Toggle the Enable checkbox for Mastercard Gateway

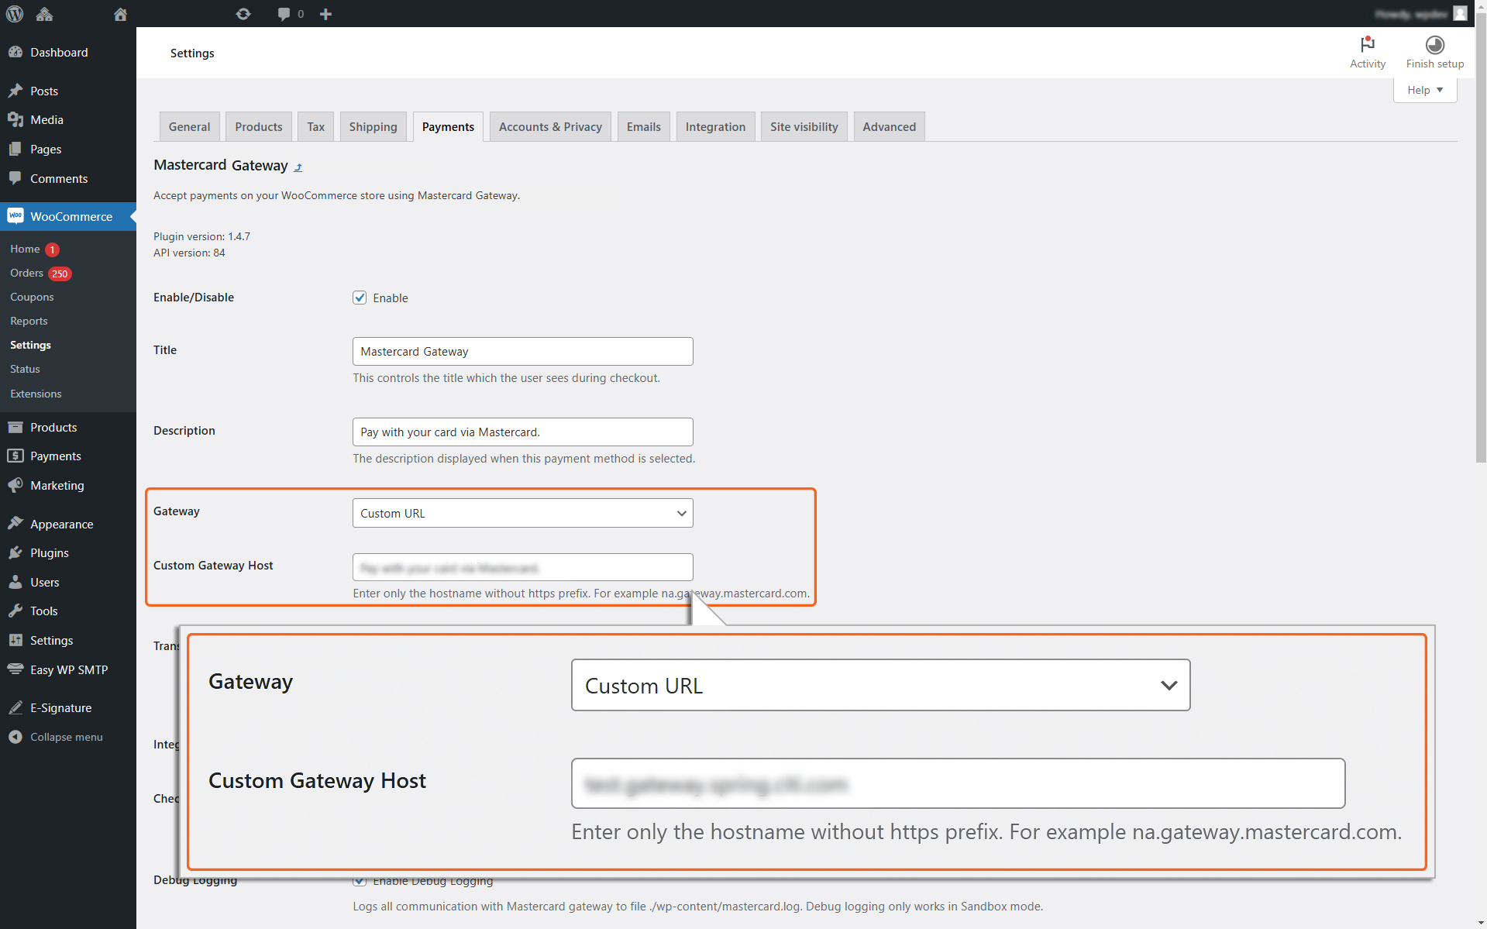(360, 298)
